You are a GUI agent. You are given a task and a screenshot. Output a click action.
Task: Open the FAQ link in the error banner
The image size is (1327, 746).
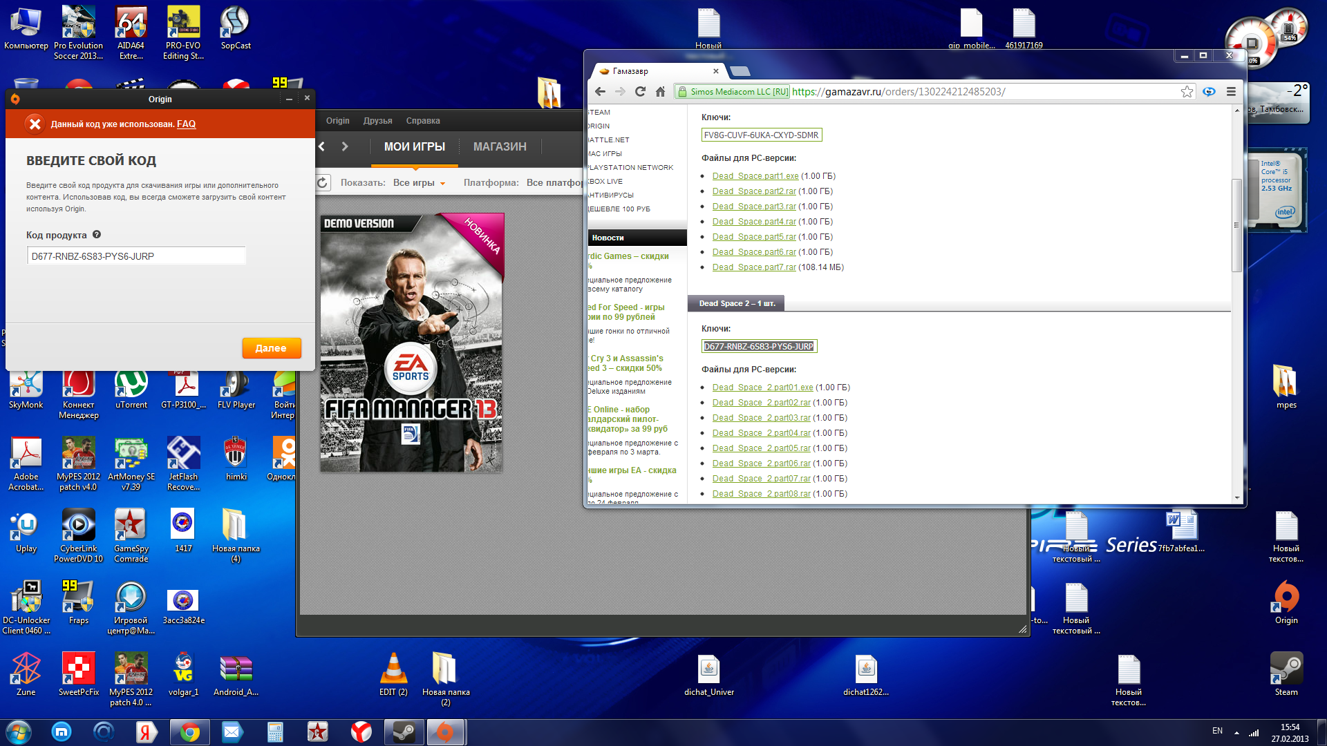click(x=186, y=124)
